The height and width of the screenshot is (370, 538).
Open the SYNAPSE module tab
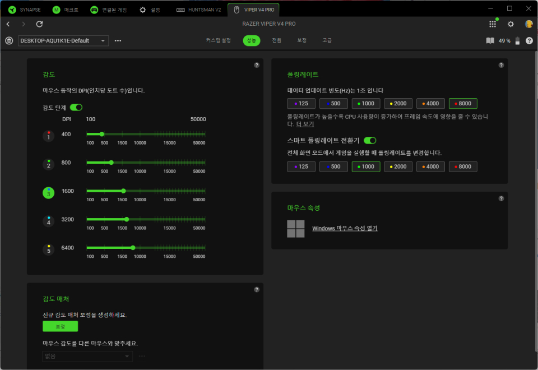point(25,9)
